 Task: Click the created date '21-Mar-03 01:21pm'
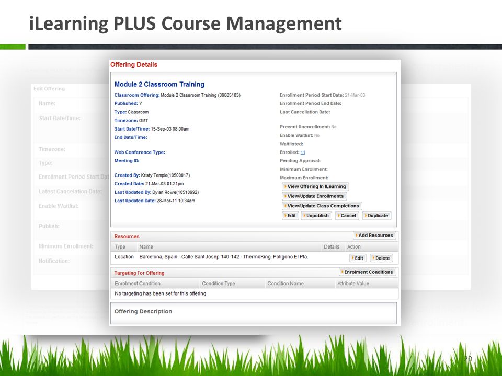click(x=165, y=184)
